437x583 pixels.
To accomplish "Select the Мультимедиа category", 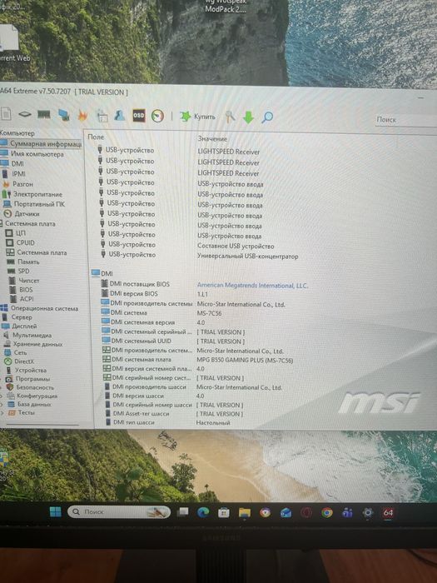I will 32,335.
